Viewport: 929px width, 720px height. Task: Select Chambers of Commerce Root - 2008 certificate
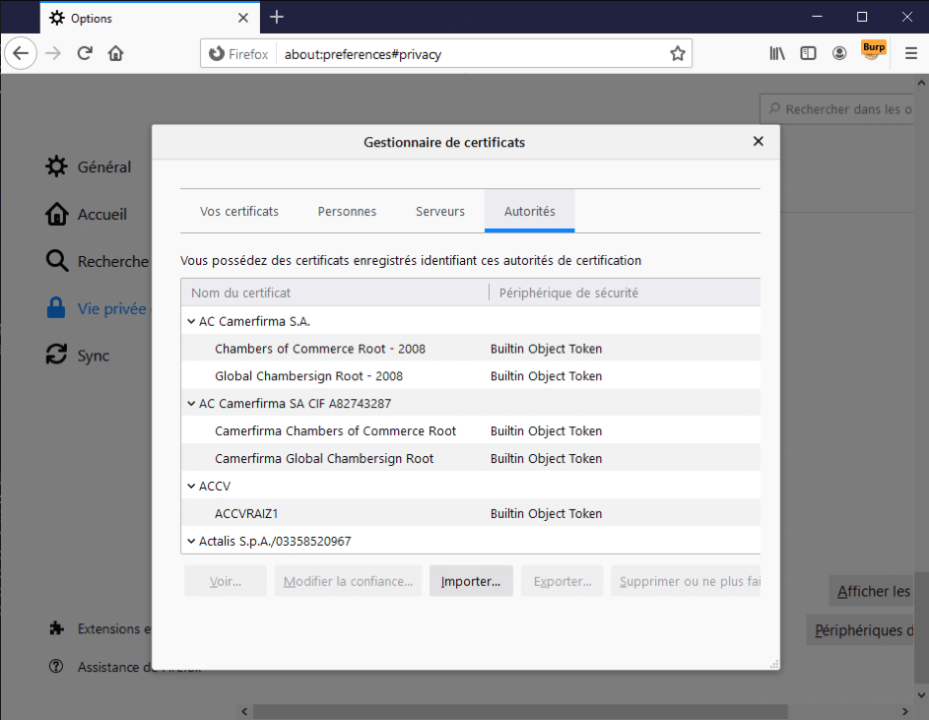click(320, 349)
